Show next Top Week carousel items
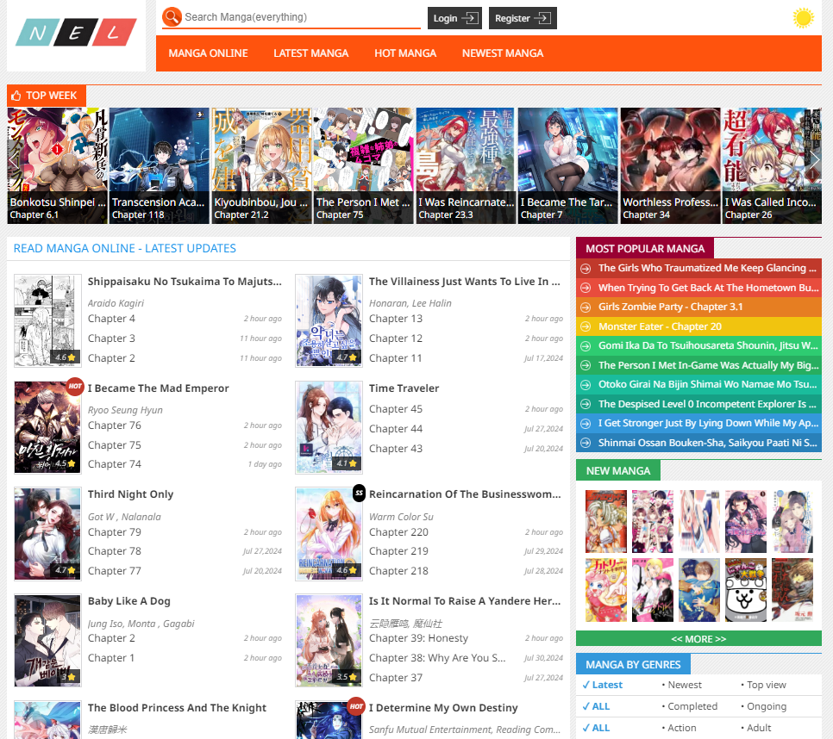The image size is (833, 739). 815,159
